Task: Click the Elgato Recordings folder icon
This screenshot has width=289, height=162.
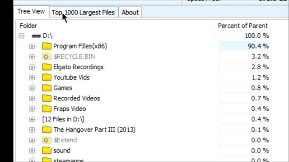Action: pos(47,67)
